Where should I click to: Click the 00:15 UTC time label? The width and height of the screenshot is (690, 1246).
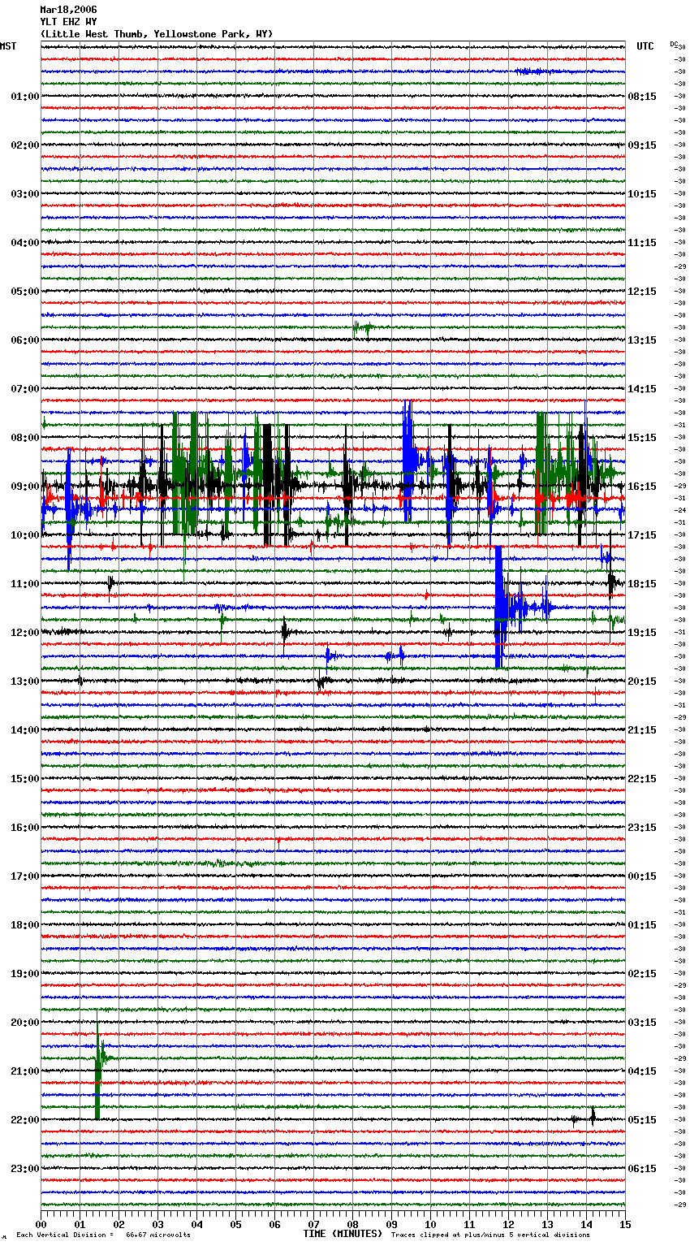[x=642, y=876]
